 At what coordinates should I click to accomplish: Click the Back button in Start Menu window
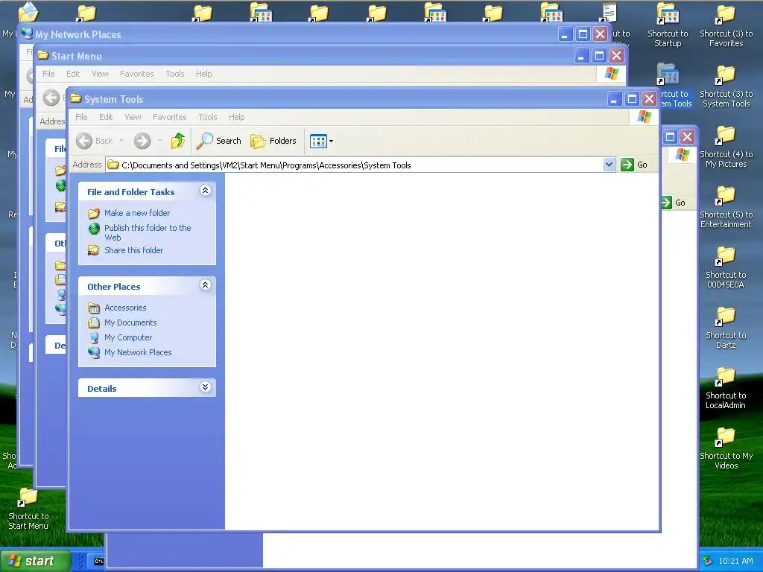(x=51, y=98)
